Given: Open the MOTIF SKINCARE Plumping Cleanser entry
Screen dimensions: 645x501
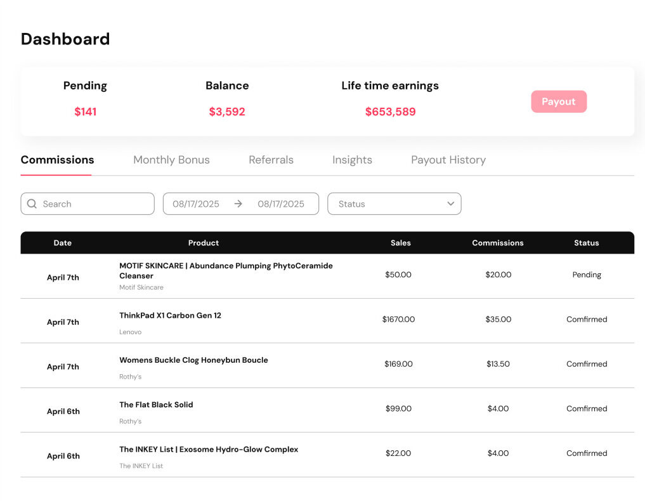Looking at the screenshot, I should 226,271.
